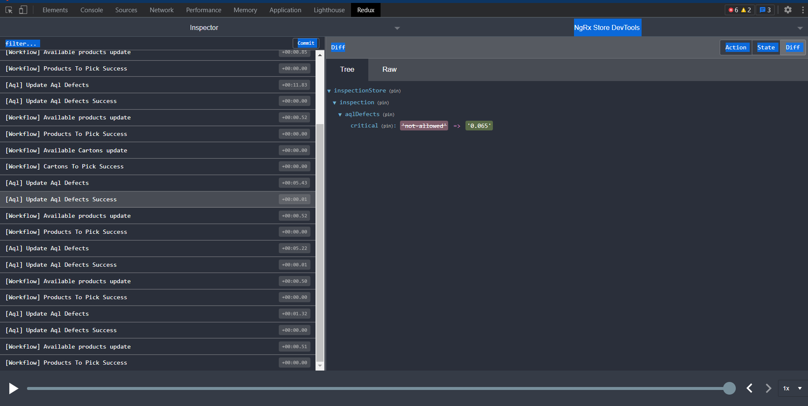Show the 6 errors counter
This screenshot has width=808, height=406.
coord(733,10)
